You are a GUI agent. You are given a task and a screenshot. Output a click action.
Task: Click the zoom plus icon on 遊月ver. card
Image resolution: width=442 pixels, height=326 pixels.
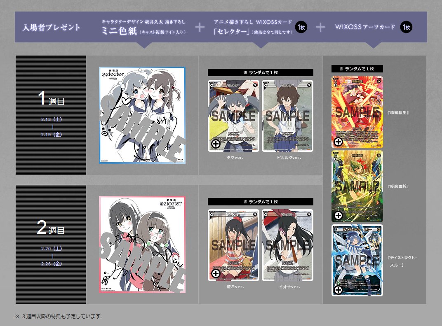click(216, 273)
